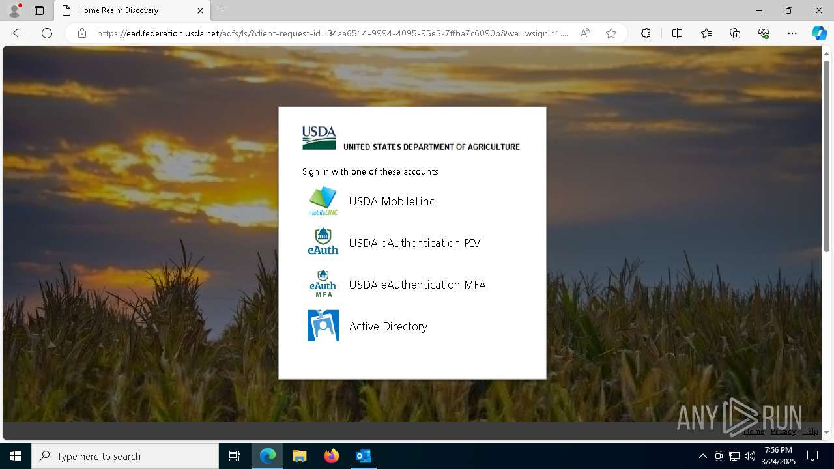Open browser Extensions menu
The height and width of the screenshot is (469, 834).
tap(646, 33)
